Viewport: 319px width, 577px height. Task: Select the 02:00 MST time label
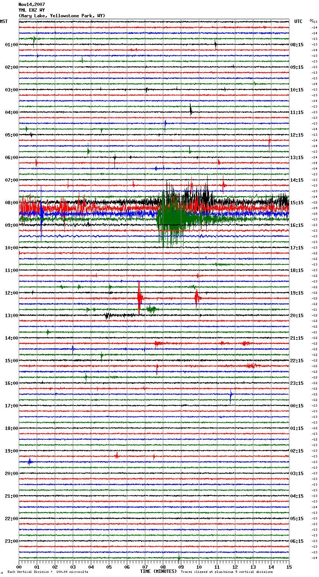11,67
